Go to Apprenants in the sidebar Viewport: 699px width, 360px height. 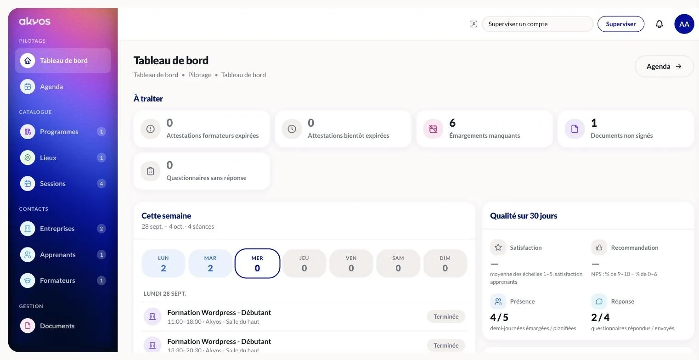pos(63,255)
